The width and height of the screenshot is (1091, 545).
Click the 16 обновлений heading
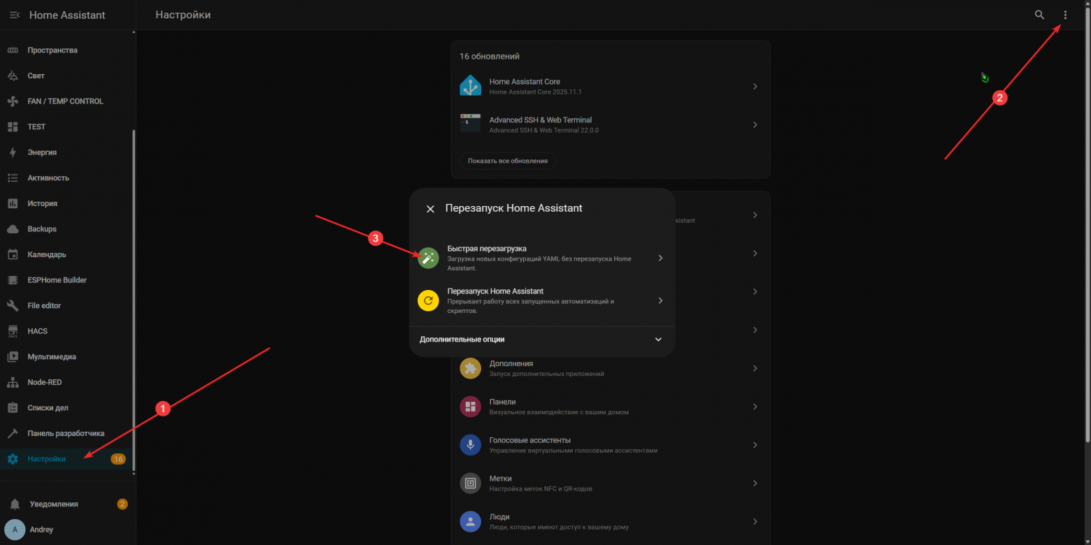click(x=490, y=57)
